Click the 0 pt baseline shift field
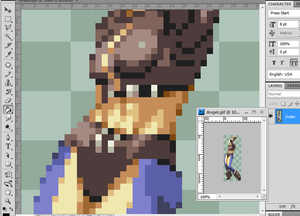 288,52
